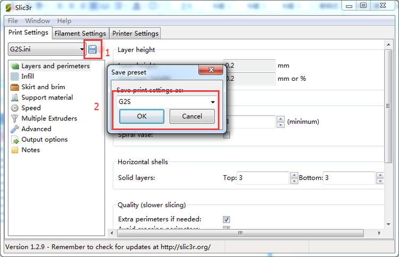The height and width of the screenshot is (257, 399).
Task: Cancel the Save preset dialog
Action: click(192, 116)
